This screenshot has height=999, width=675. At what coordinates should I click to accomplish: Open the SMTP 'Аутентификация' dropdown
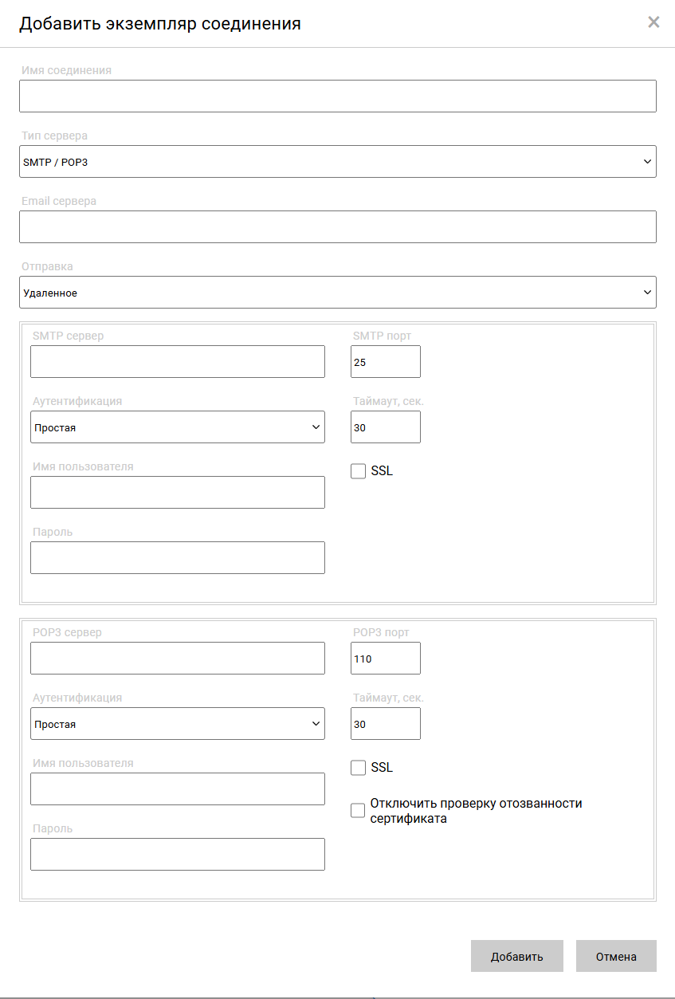177,427
